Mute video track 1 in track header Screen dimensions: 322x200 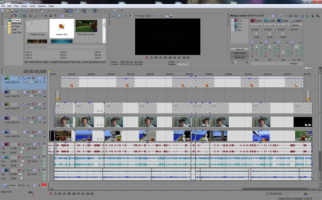click(40, 78)
